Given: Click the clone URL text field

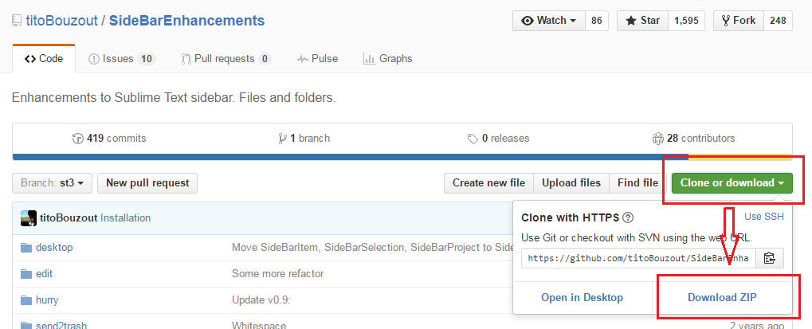Looking at the screenshot, I should click(637, 258).
